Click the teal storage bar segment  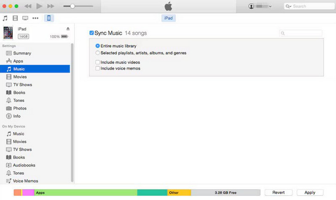click(152, 192)
